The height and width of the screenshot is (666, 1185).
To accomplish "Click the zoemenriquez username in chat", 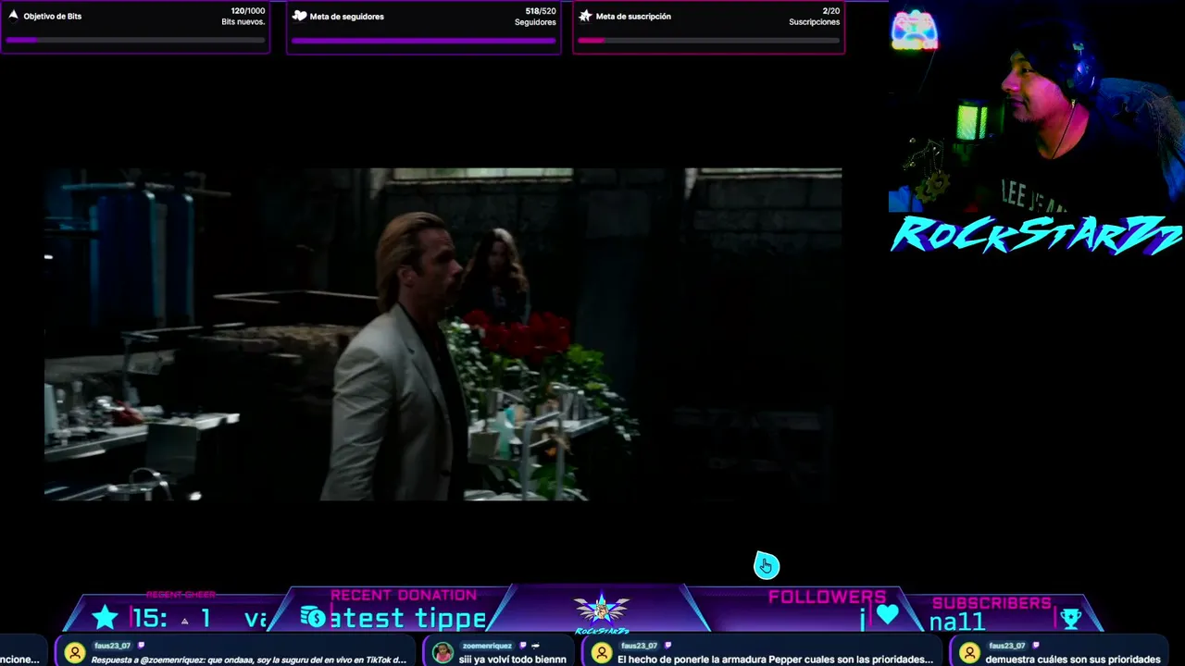I will coord(487,646).
